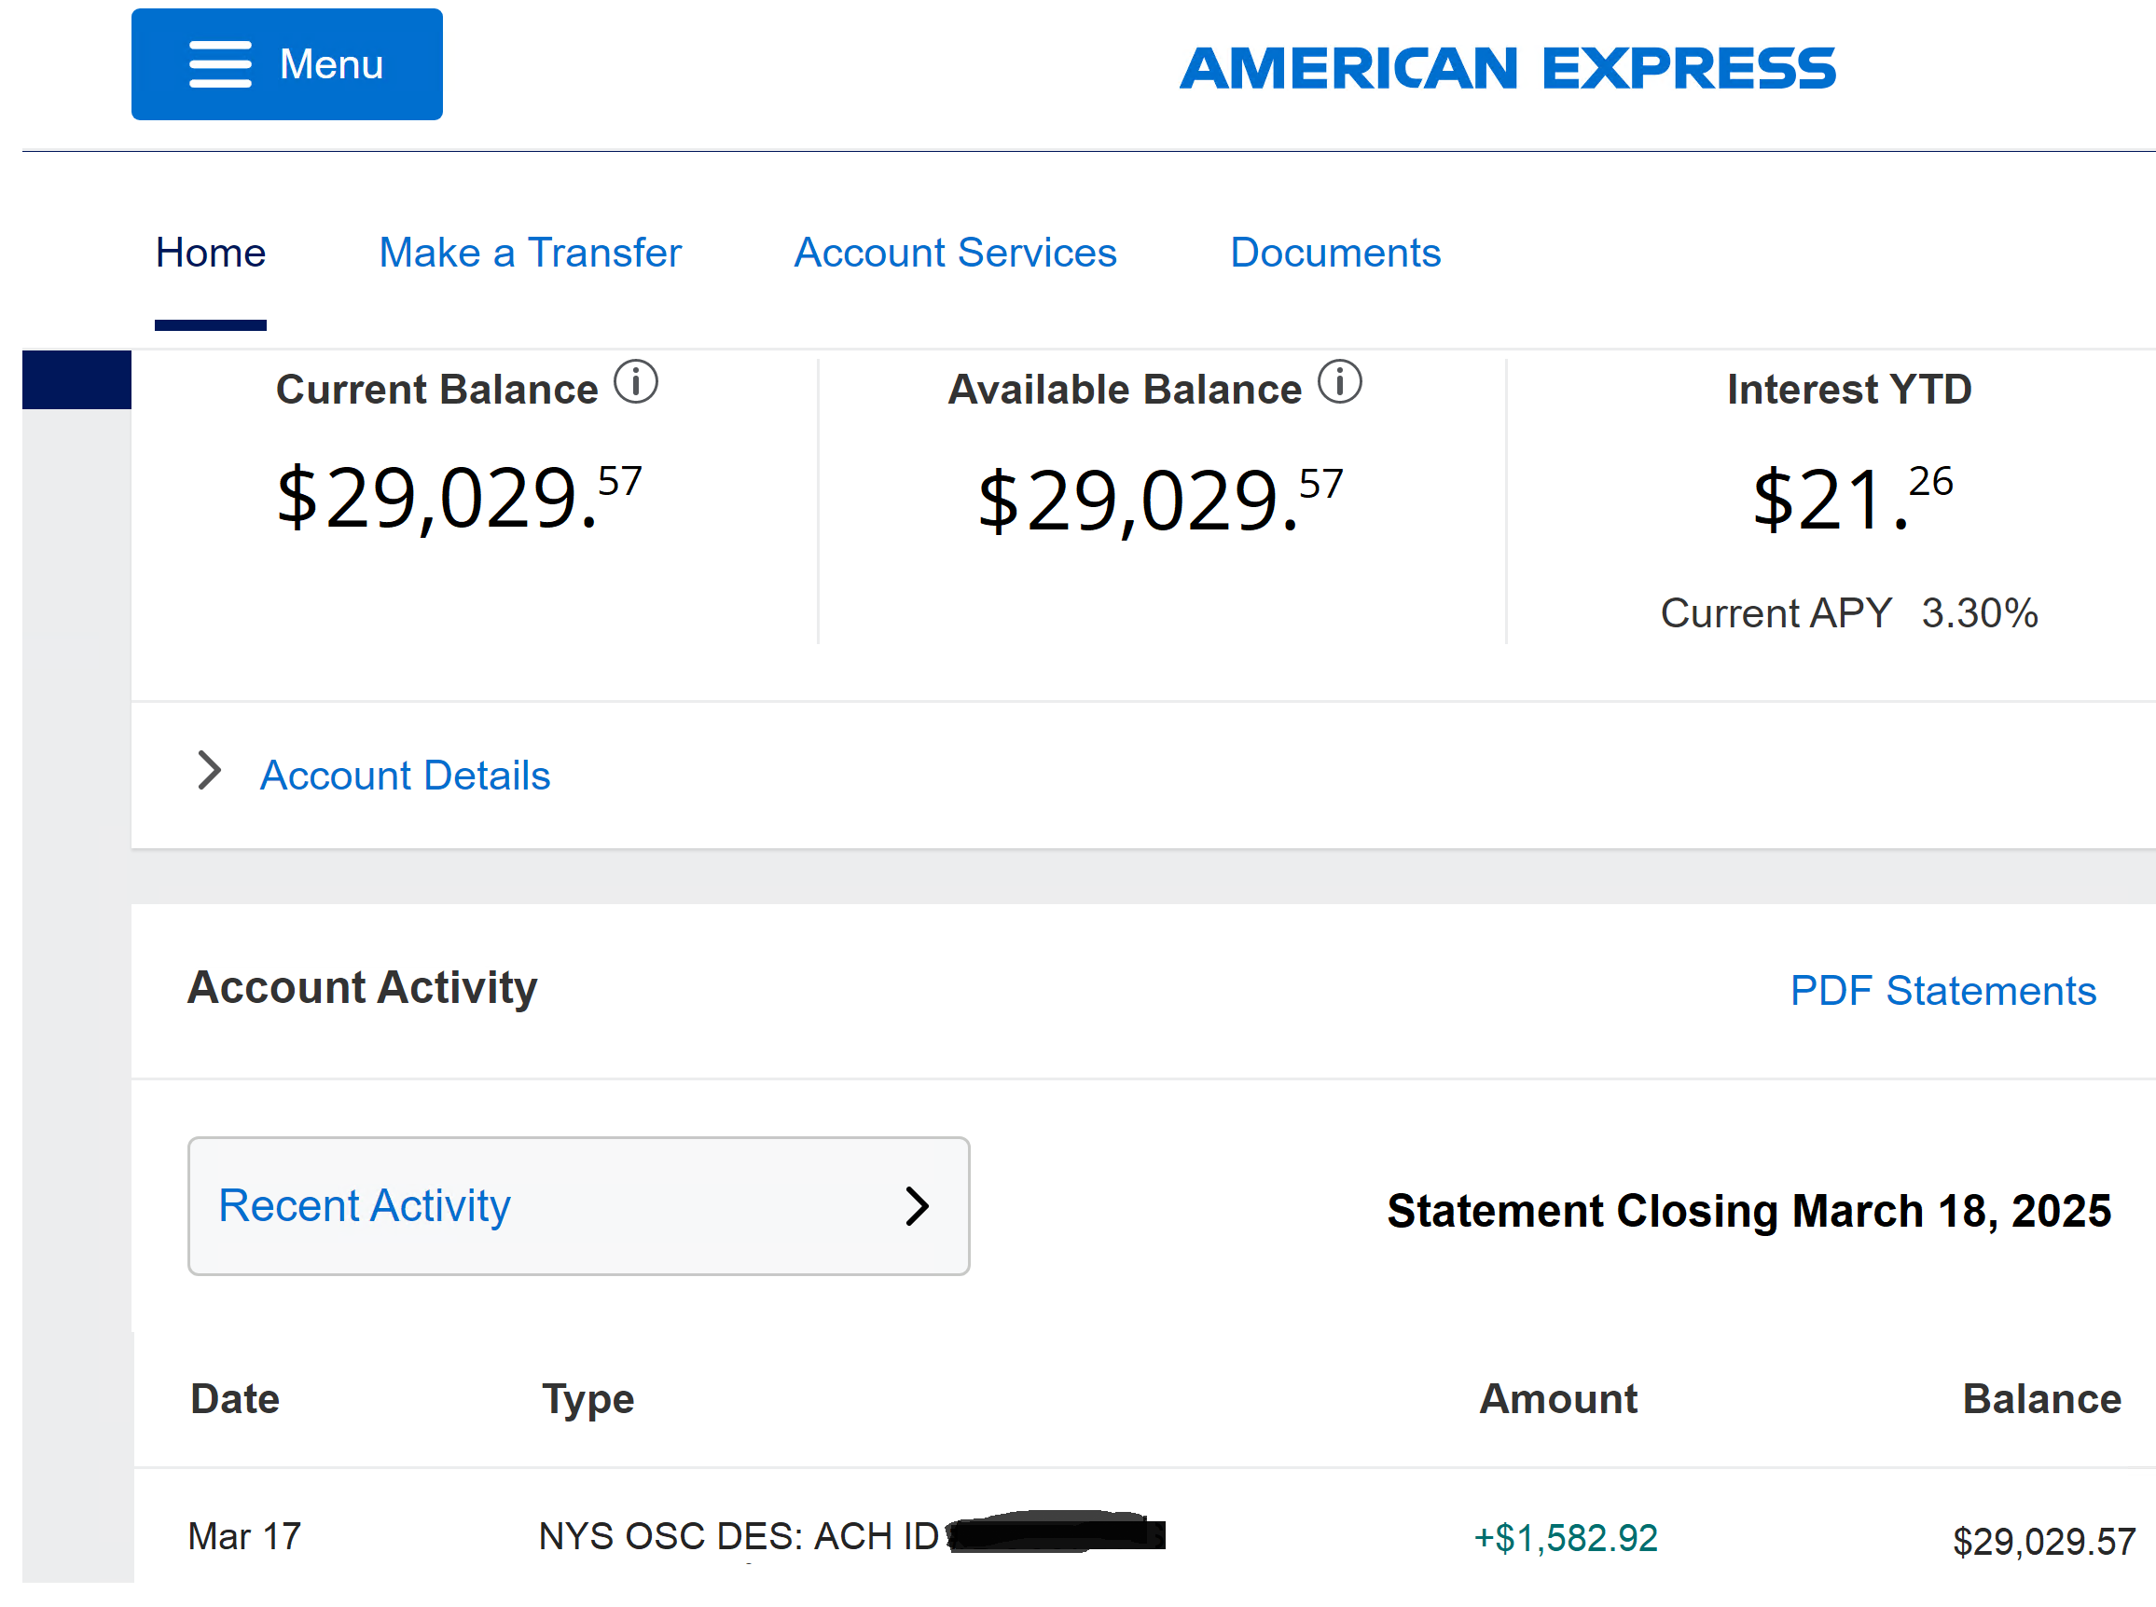Go to the Account Services tab
Screen dimensions: 2156x1607
tap(956, 253)
